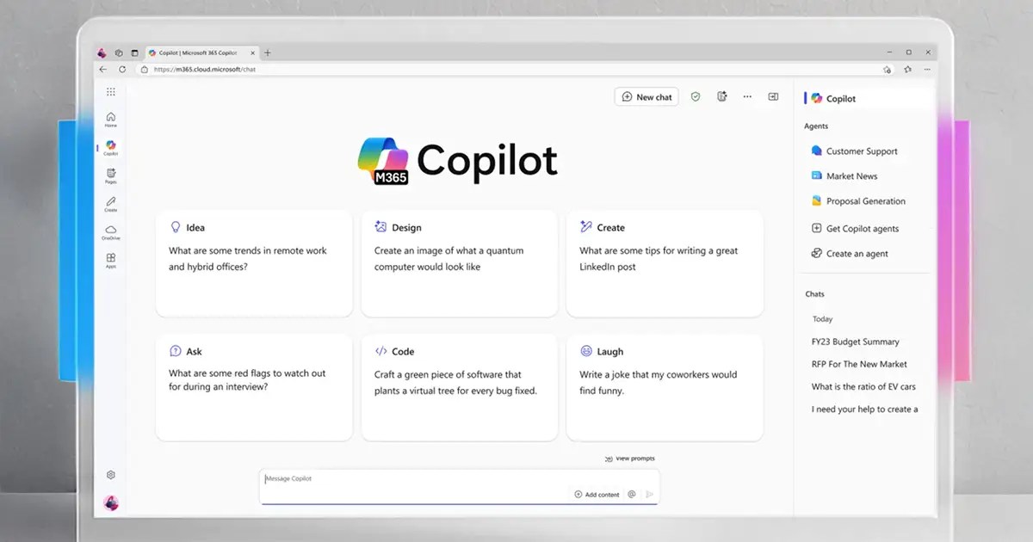Open the settings gear at the sidebar bottom
The height and width of the screenshot is (542, 1033).
(110, 474)
